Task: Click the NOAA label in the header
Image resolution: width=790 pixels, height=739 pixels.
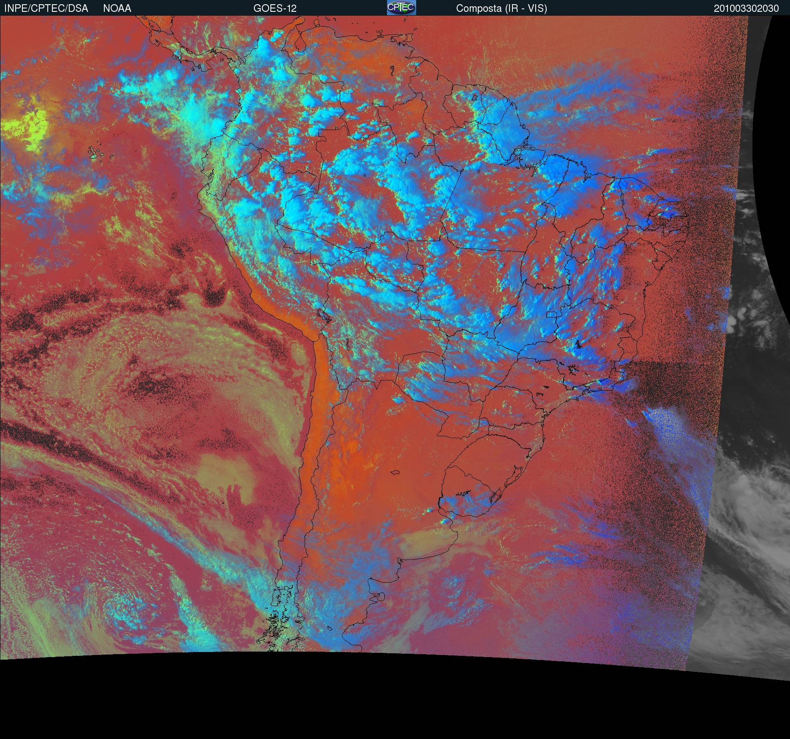Action: 117,8
